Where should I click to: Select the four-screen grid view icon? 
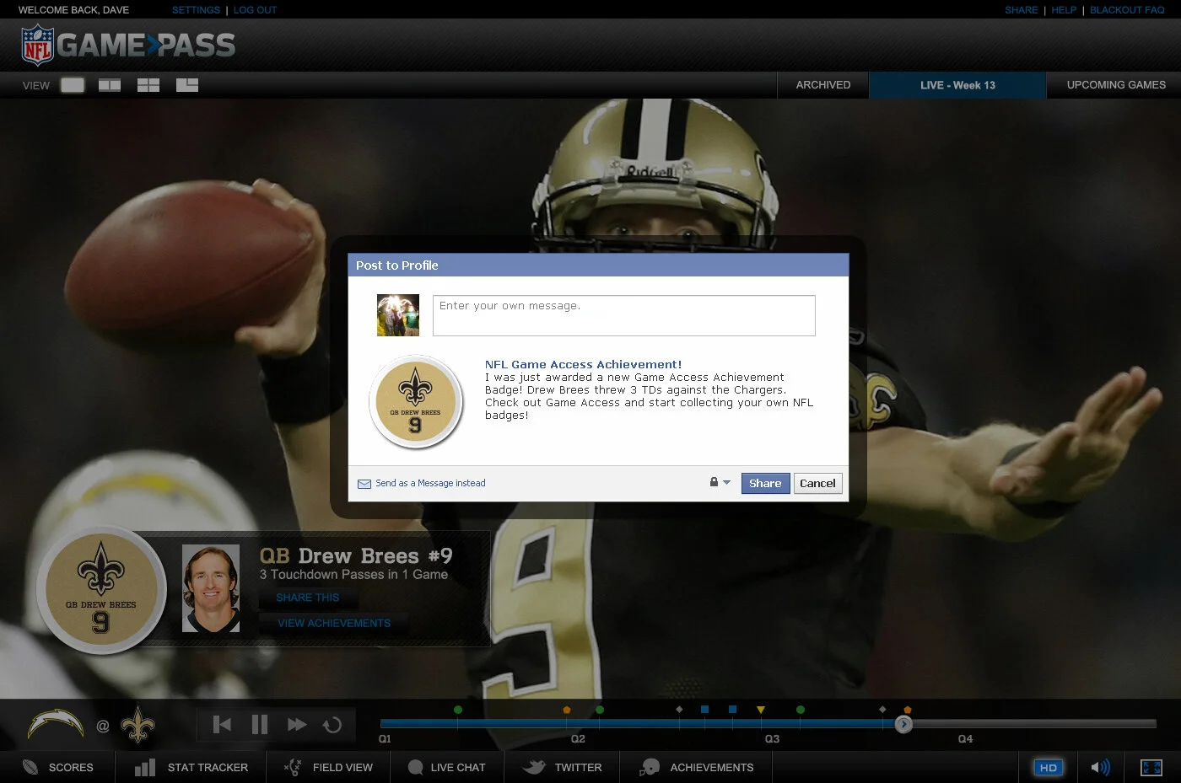pyautogui.click(x=148, y=85)
